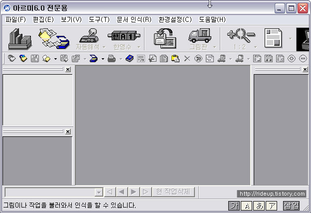This screenshot has height=213, width=311.
Task: Click the yellow open-pages folder icon
Action: click(46, 59)
